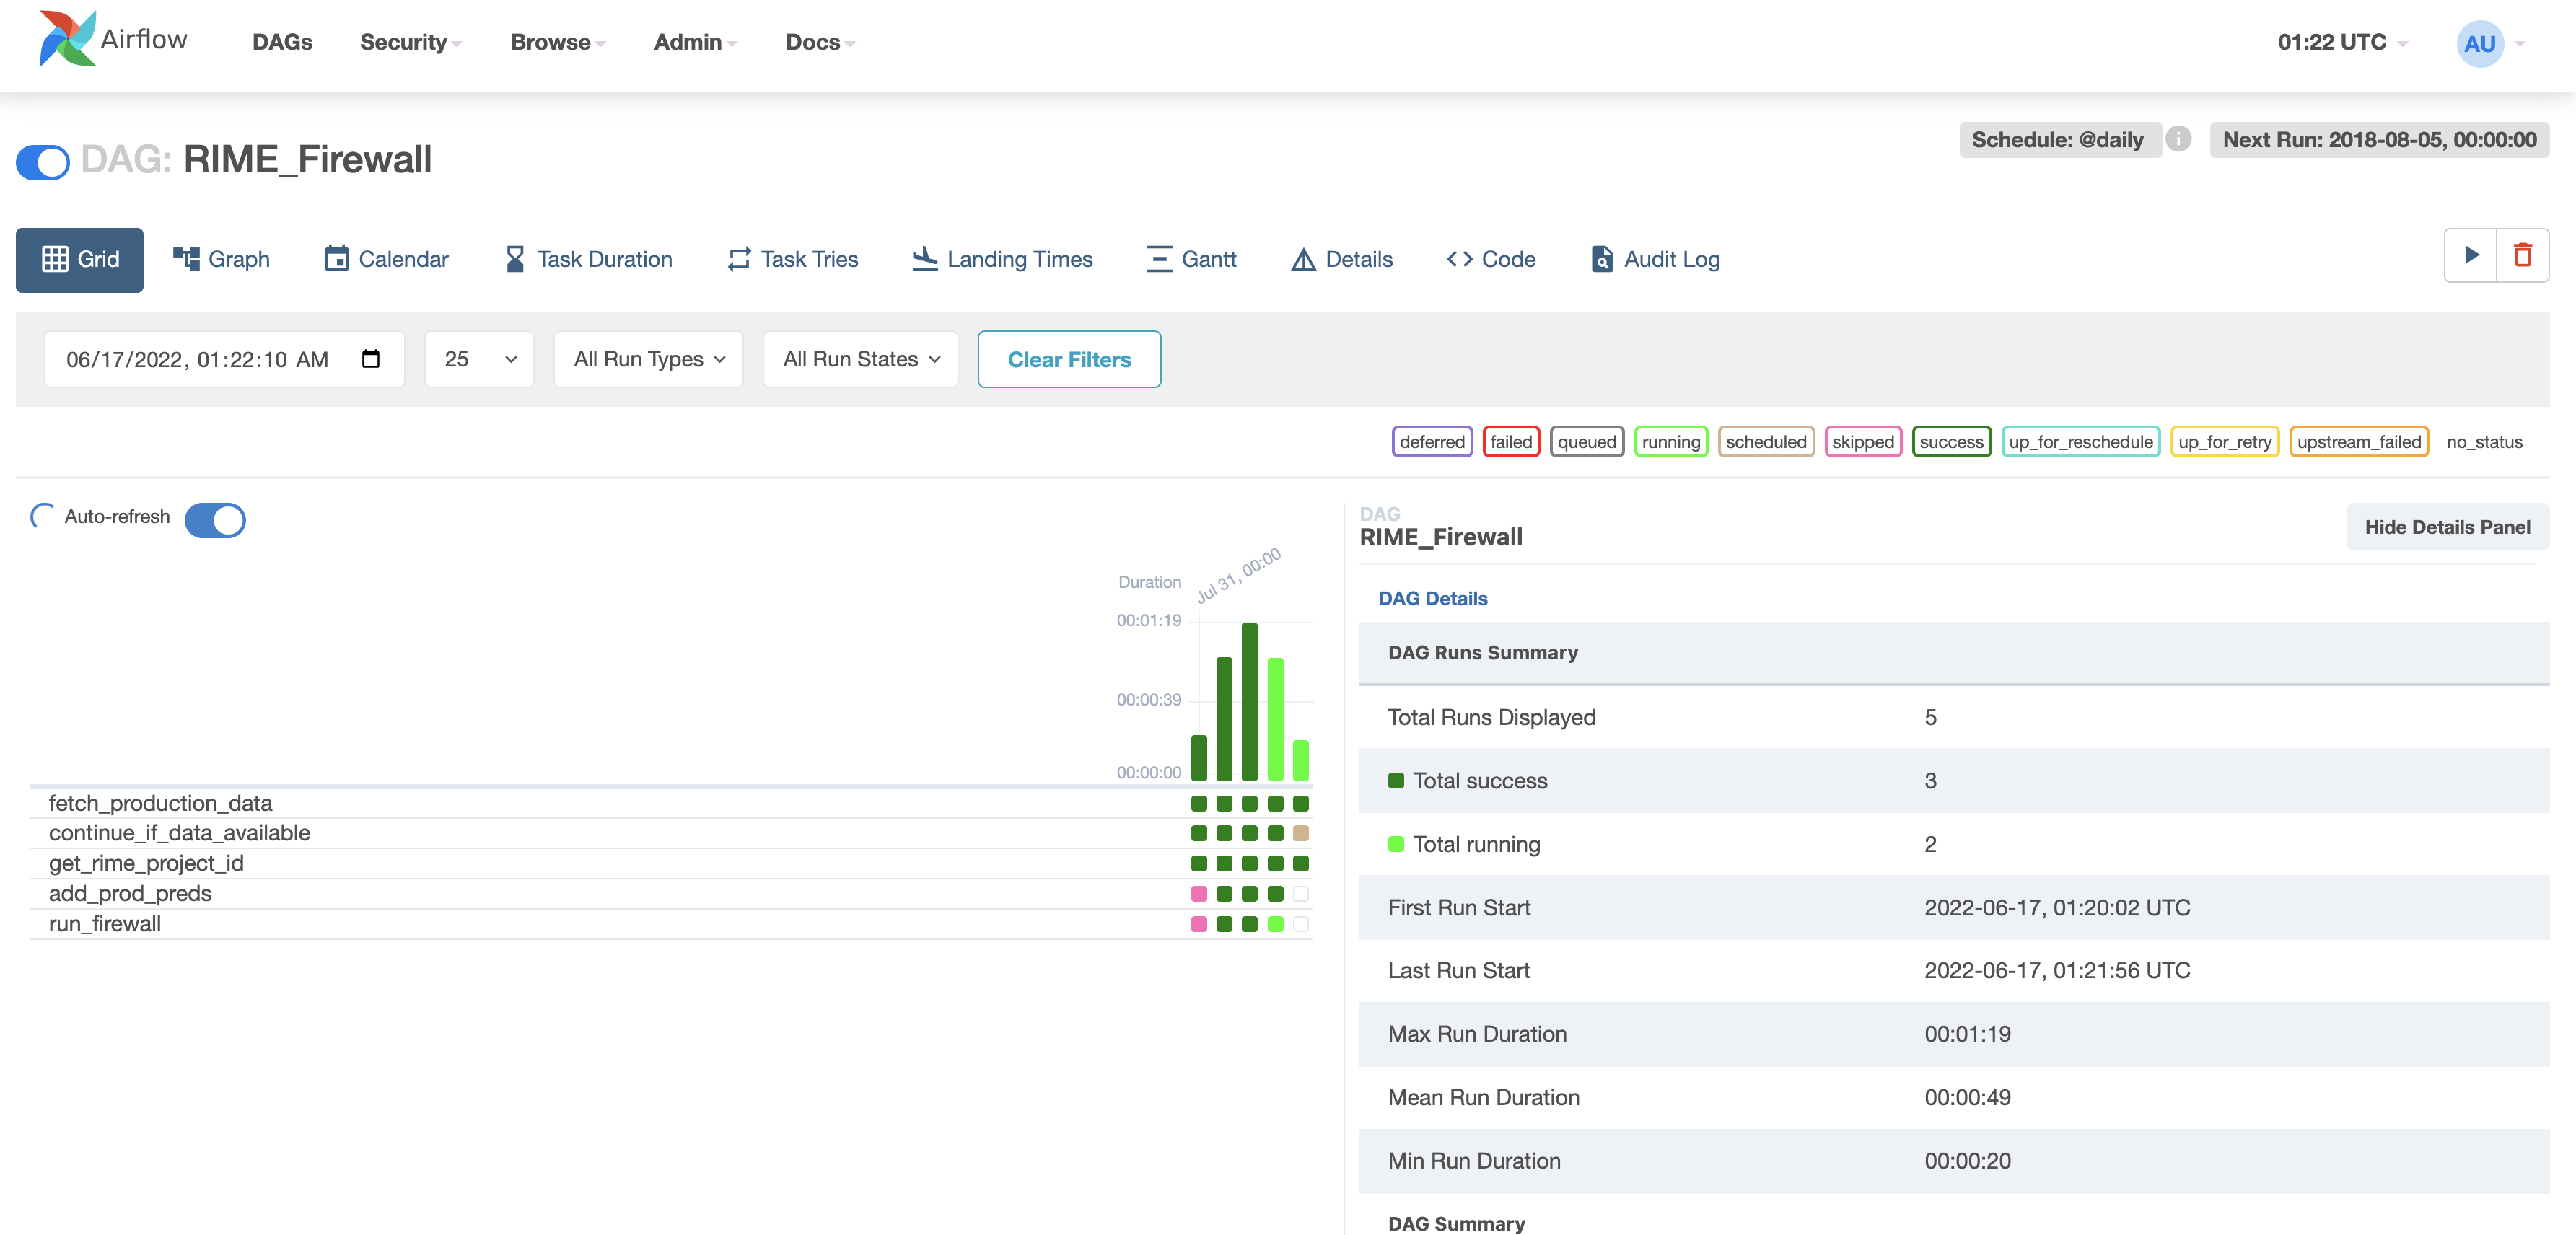Open the All Run Types dropdown
Image resolution: width=2576 pixels, height=1235 pixels.
click(648, 359)
